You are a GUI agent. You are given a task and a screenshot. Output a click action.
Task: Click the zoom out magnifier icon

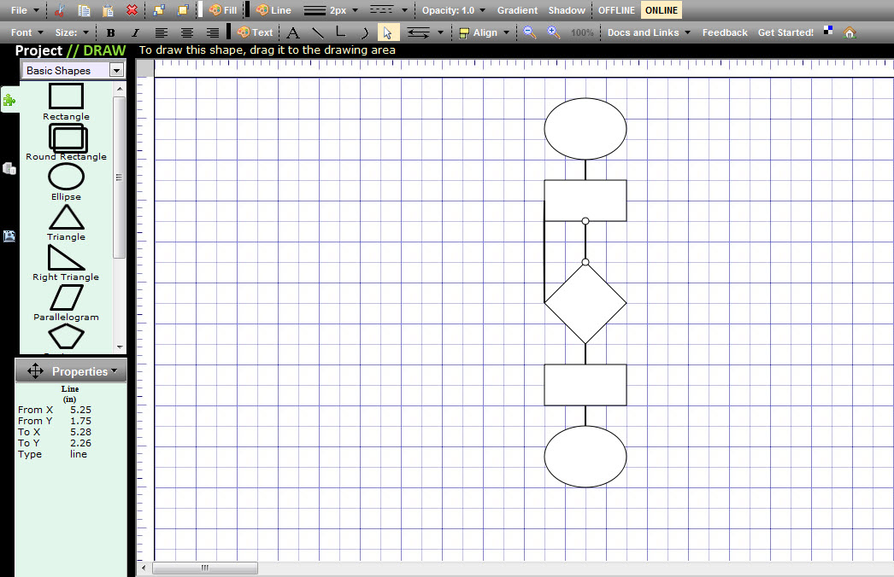click(x=530, y=32)
